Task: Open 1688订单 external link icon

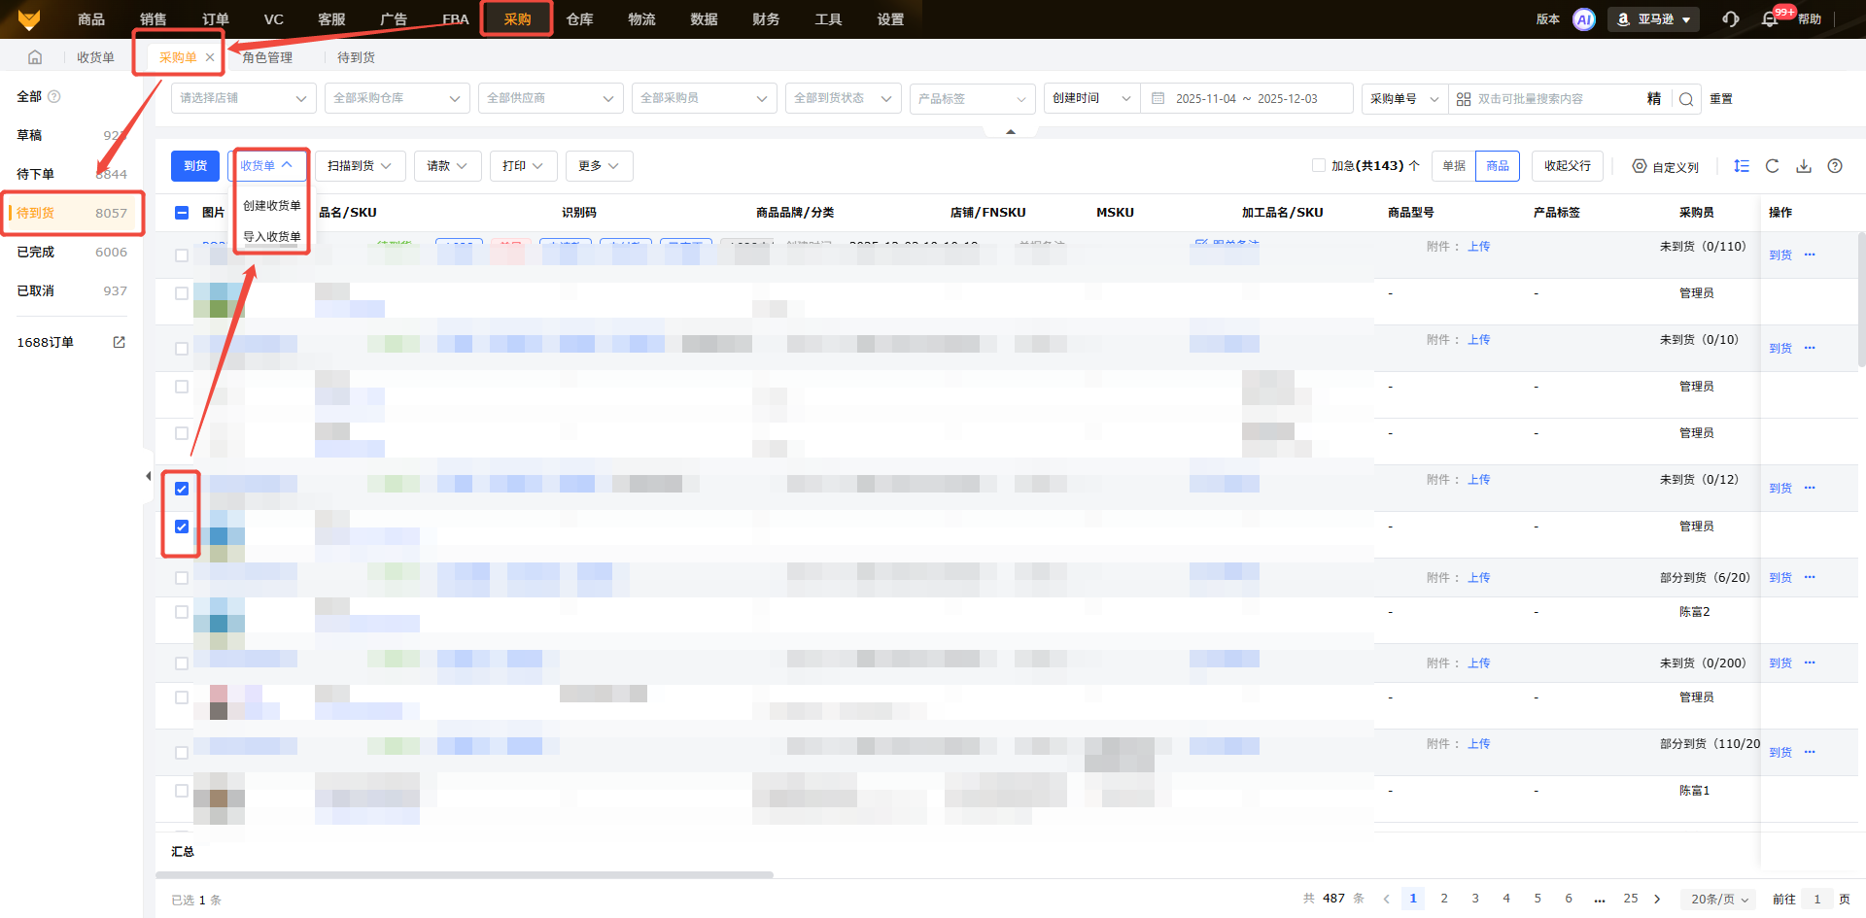Action: click(x=120, y=342)
